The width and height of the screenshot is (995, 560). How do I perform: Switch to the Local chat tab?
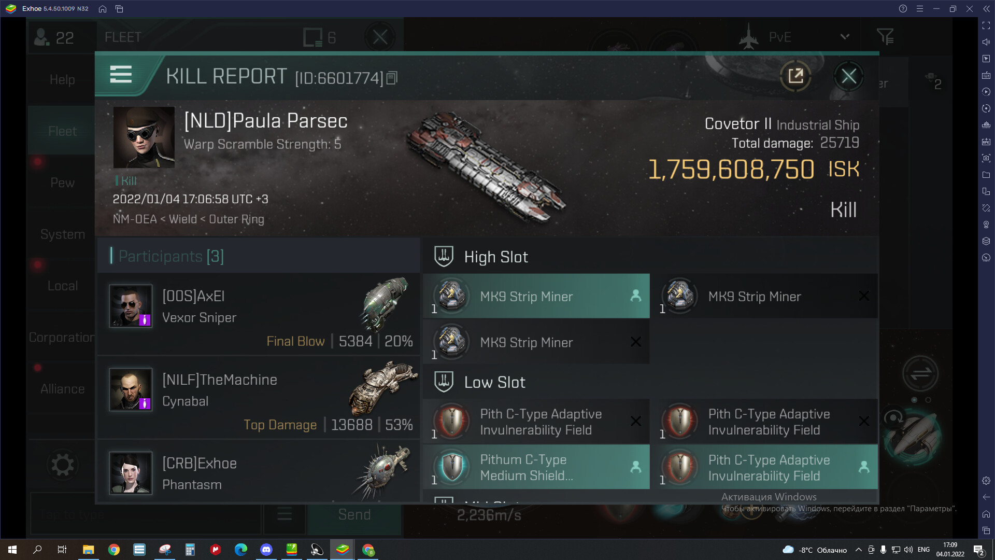(62, 286)
